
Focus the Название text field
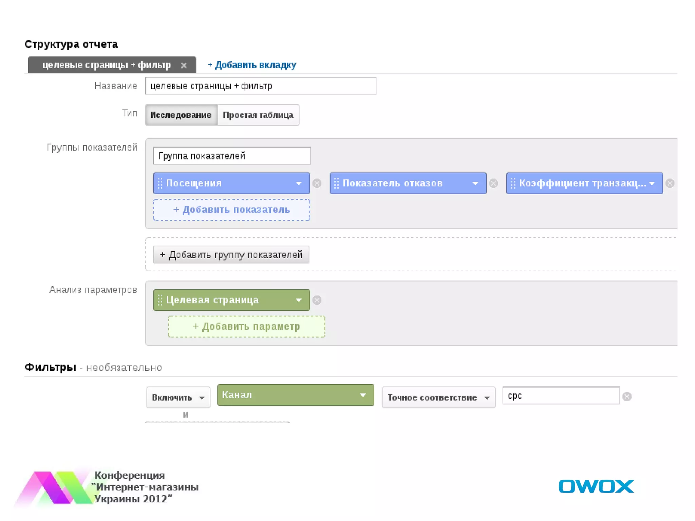click(260, 86)
